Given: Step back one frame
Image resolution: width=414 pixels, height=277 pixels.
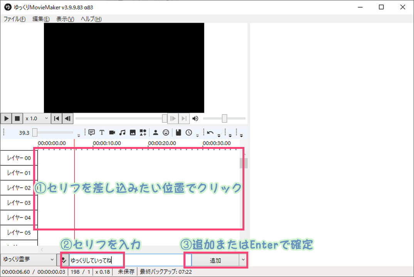Looking at the screenshot, I should coord(67,118).
